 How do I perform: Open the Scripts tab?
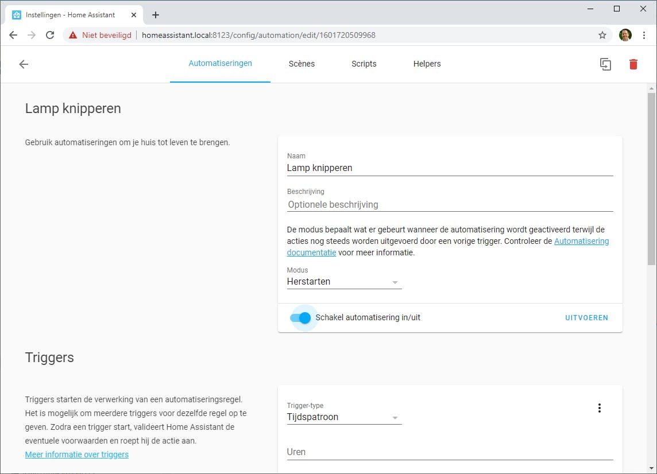pos(364,64)
